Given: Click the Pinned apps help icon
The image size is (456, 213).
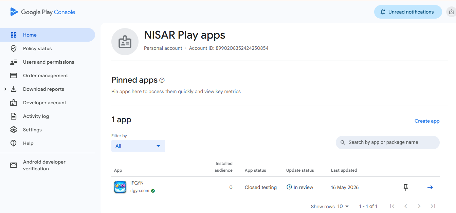Looking at the screenshot, I should coord(162,80).
